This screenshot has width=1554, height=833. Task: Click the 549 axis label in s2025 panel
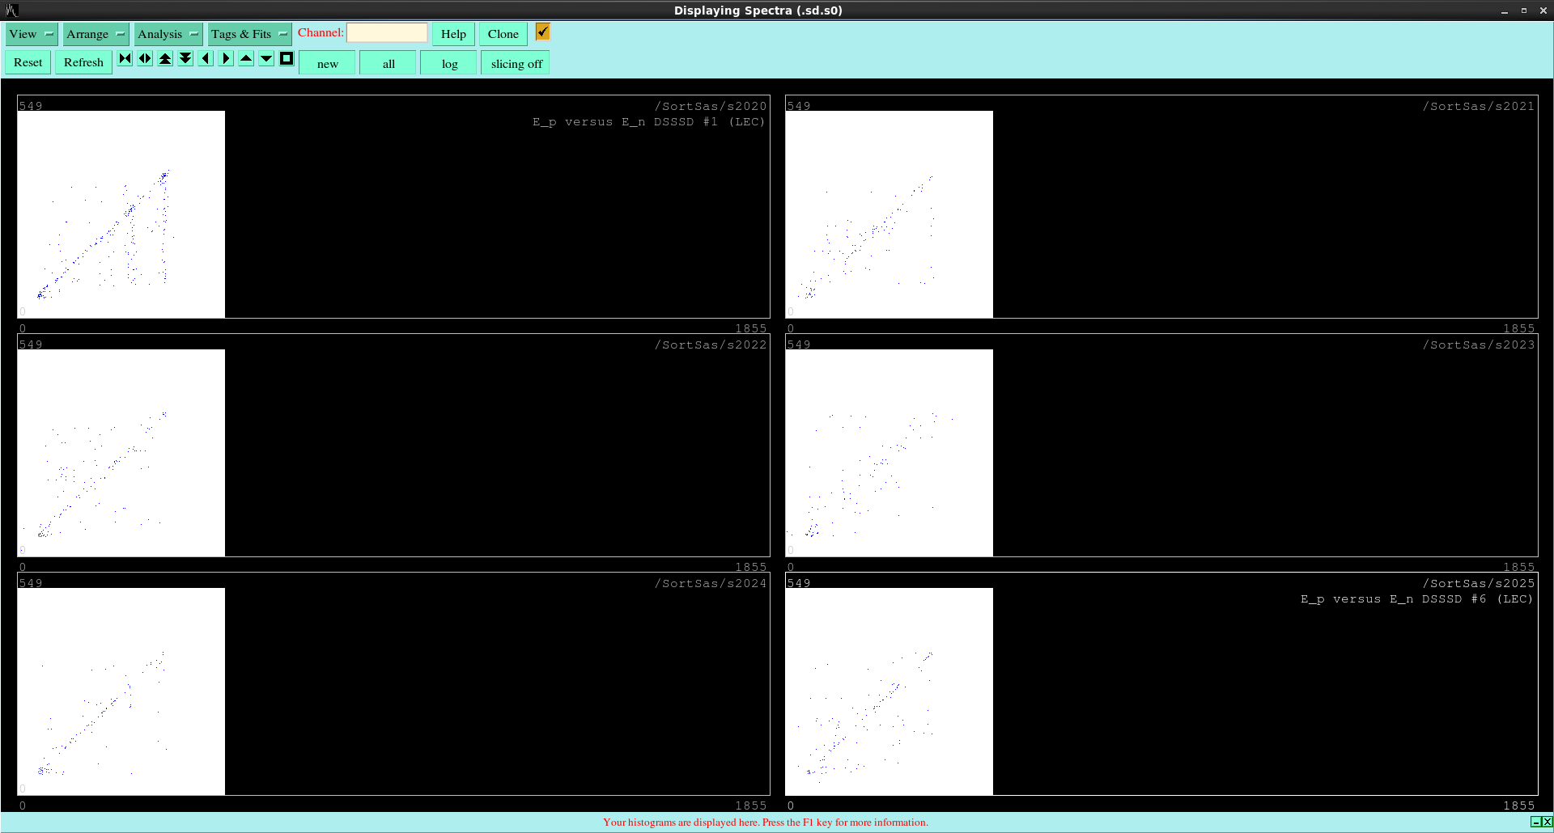[x=799, y=583]
